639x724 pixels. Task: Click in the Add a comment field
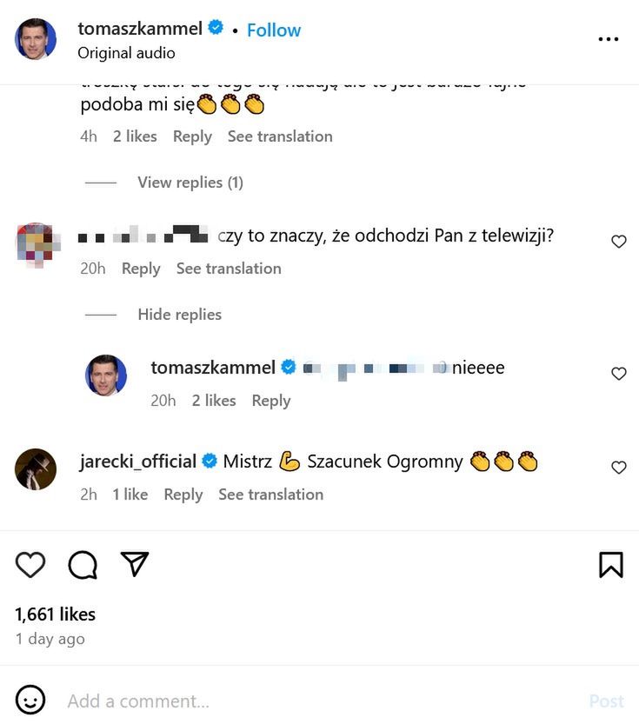313,701
